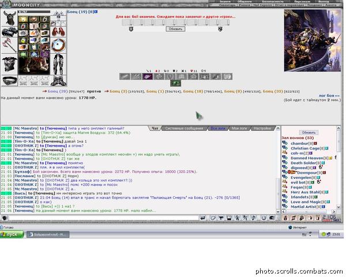This screenshot has width=346, height=277.
Task: Open the Анкета menu item
Action: coord(330,5)
